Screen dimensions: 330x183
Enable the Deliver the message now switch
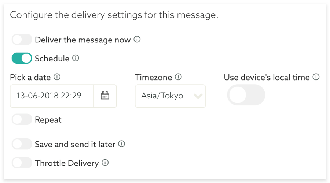(22, 40)
